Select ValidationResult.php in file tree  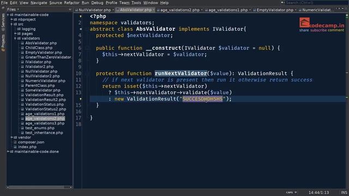(44, 95)
